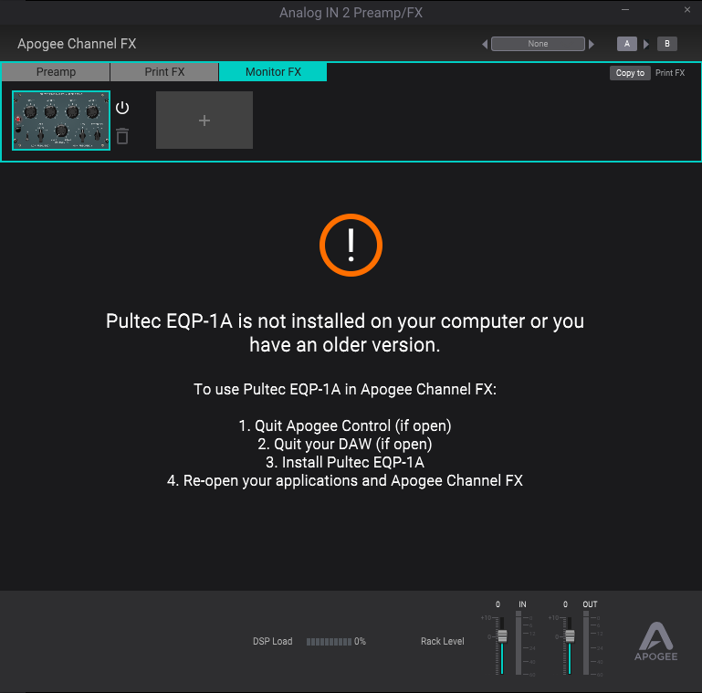This screenshot has height=693, width=702.
Task: Delete the plugin with the trash icon
Action: (x=122, y=136)
